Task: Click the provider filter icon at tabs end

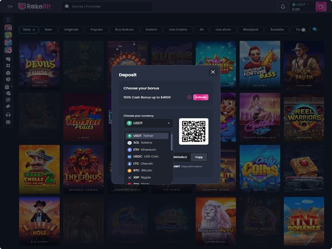Action: point(315,29)
